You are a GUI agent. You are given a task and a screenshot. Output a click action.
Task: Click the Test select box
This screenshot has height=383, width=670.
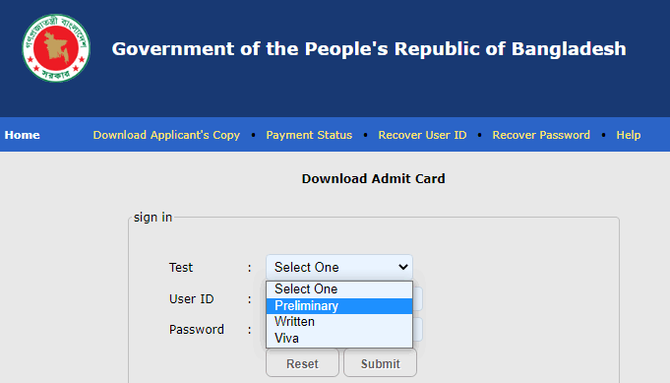(339, 267)
